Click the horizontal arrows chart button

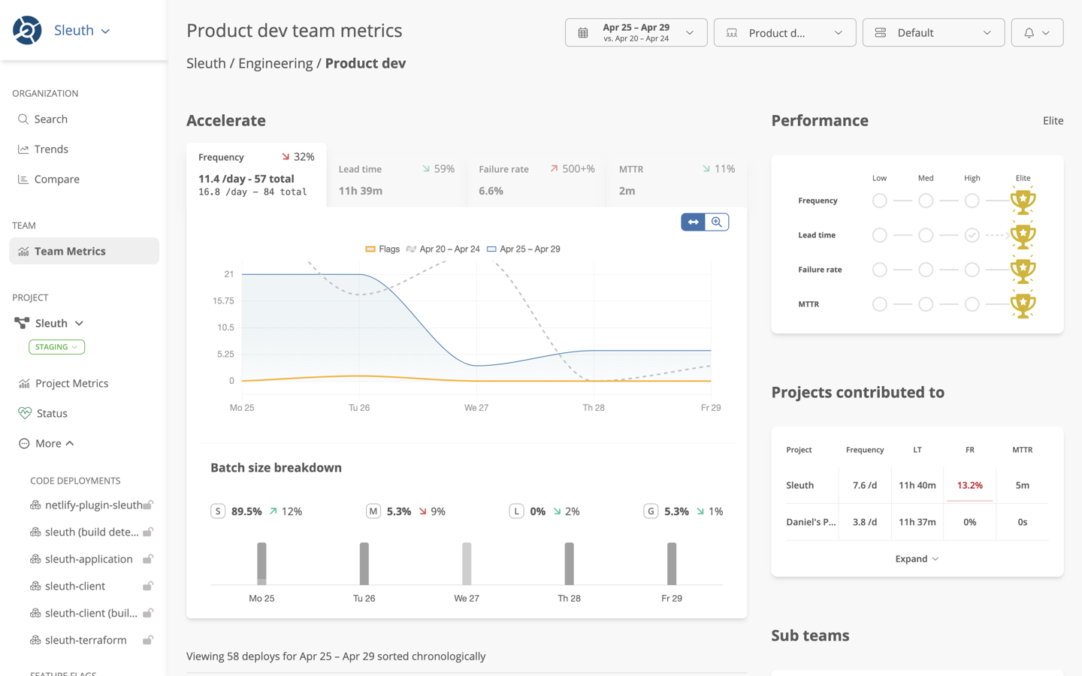693,222
